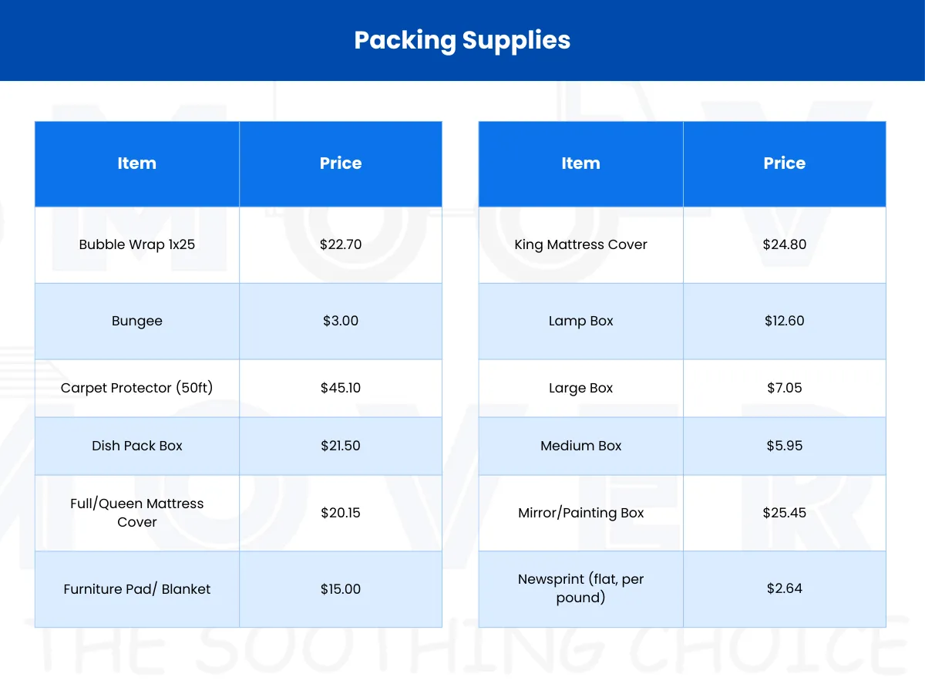
Task: Click the Lamp Box cell
Action: [x=580, y=321]
